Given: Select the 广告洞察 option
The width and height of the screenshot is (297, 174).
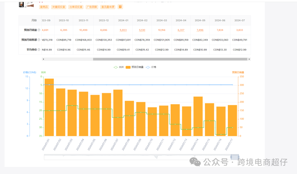Looking at the screenshot, I should 92,7.
